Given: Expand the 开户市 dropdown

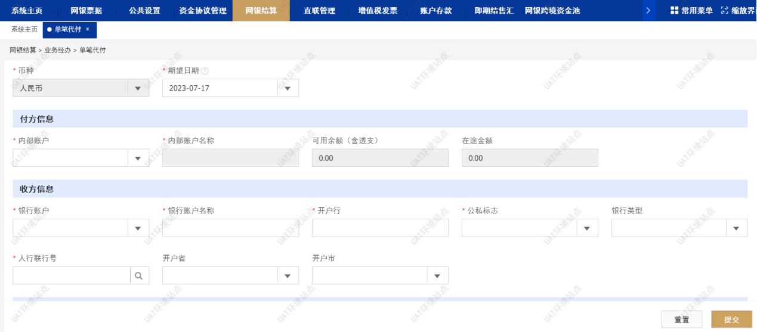Looking at the screenshot, I should click(437, 275).
